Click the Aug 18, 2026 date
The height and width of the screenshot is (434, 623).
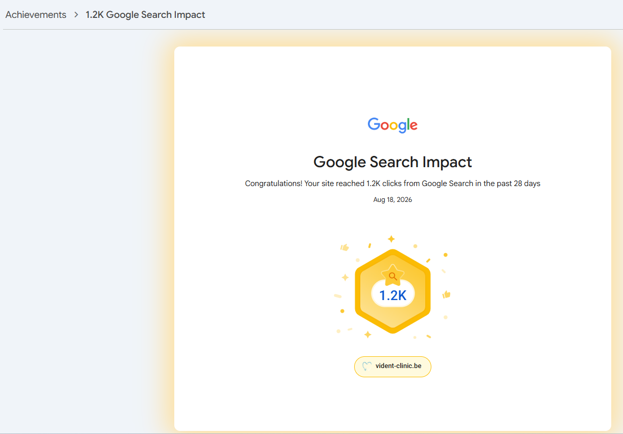[x=393, y=200]
